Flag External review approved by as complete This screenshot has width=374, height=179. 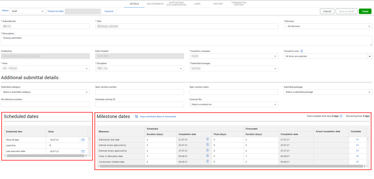[357, 150]
